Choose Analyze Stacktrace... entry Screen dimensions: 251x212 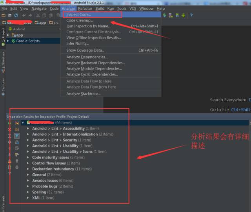coord(111,94)
